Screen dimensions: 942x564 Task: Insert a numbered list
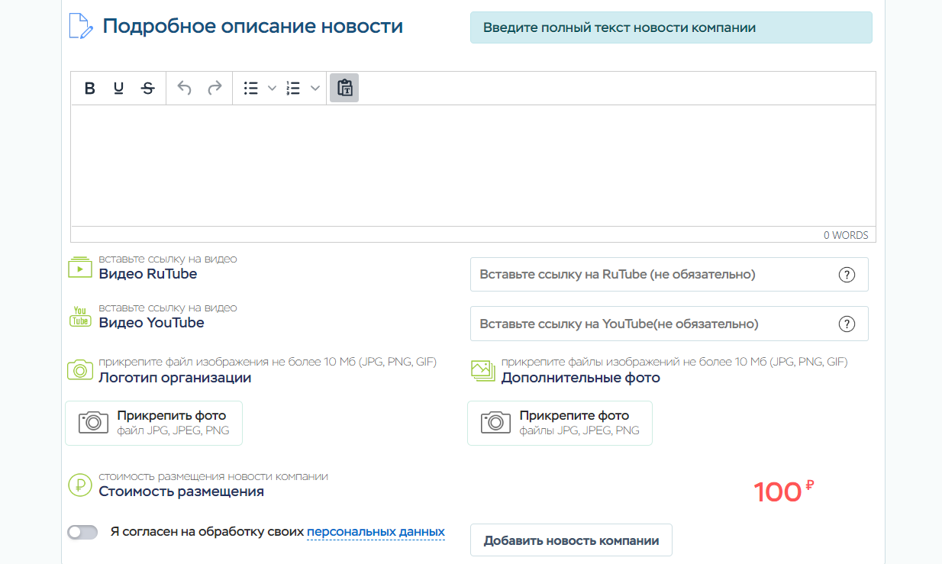[293, 89]
